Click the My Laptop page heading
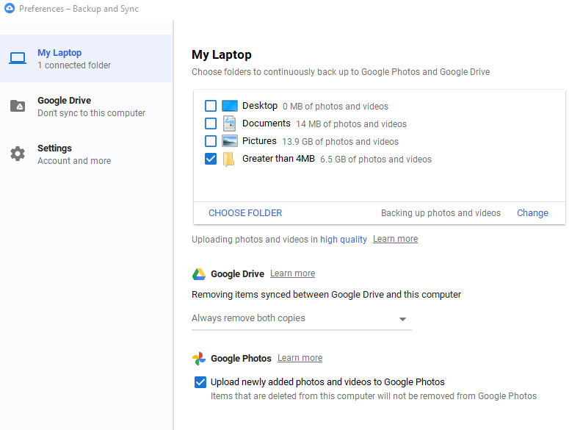This screenshot has height=430, width=569. [222, 55]
